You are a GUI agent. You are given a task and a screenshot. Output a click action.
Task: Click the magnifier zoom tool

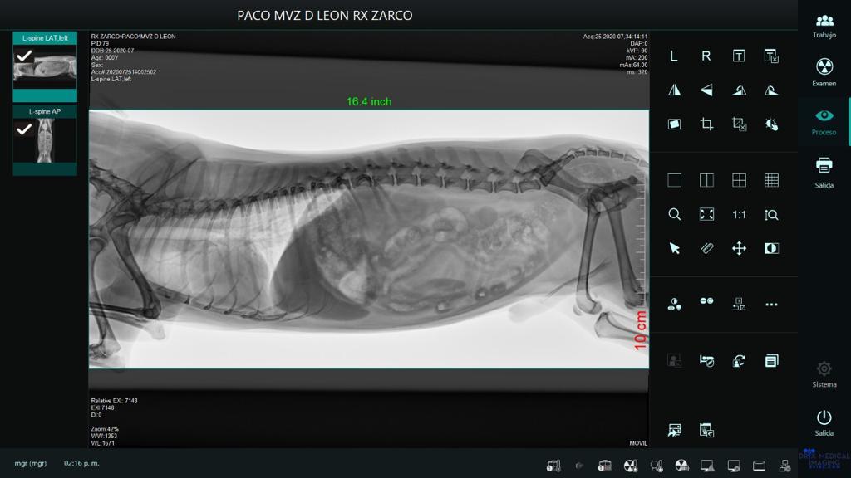click(x=674, y=214)
